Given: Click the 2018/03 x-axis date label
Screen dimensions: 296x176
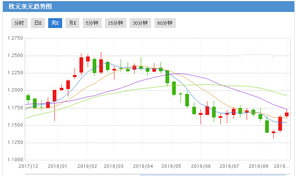Looking at the screenshot, I should 114,166.
